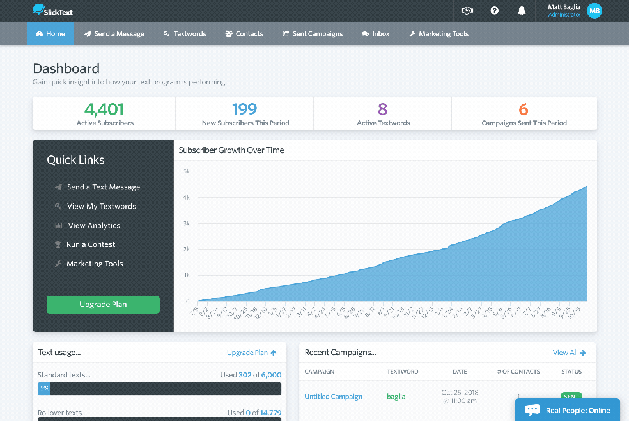Click wrench icon in Quick Links list
Image resolution: width=629 pixels, height=421 pixels.
click(x=58, y=264)
